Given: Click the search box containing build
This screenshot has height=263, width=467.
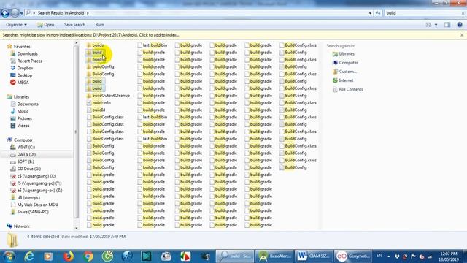Looking at the screenshot, I should (423, 13).
